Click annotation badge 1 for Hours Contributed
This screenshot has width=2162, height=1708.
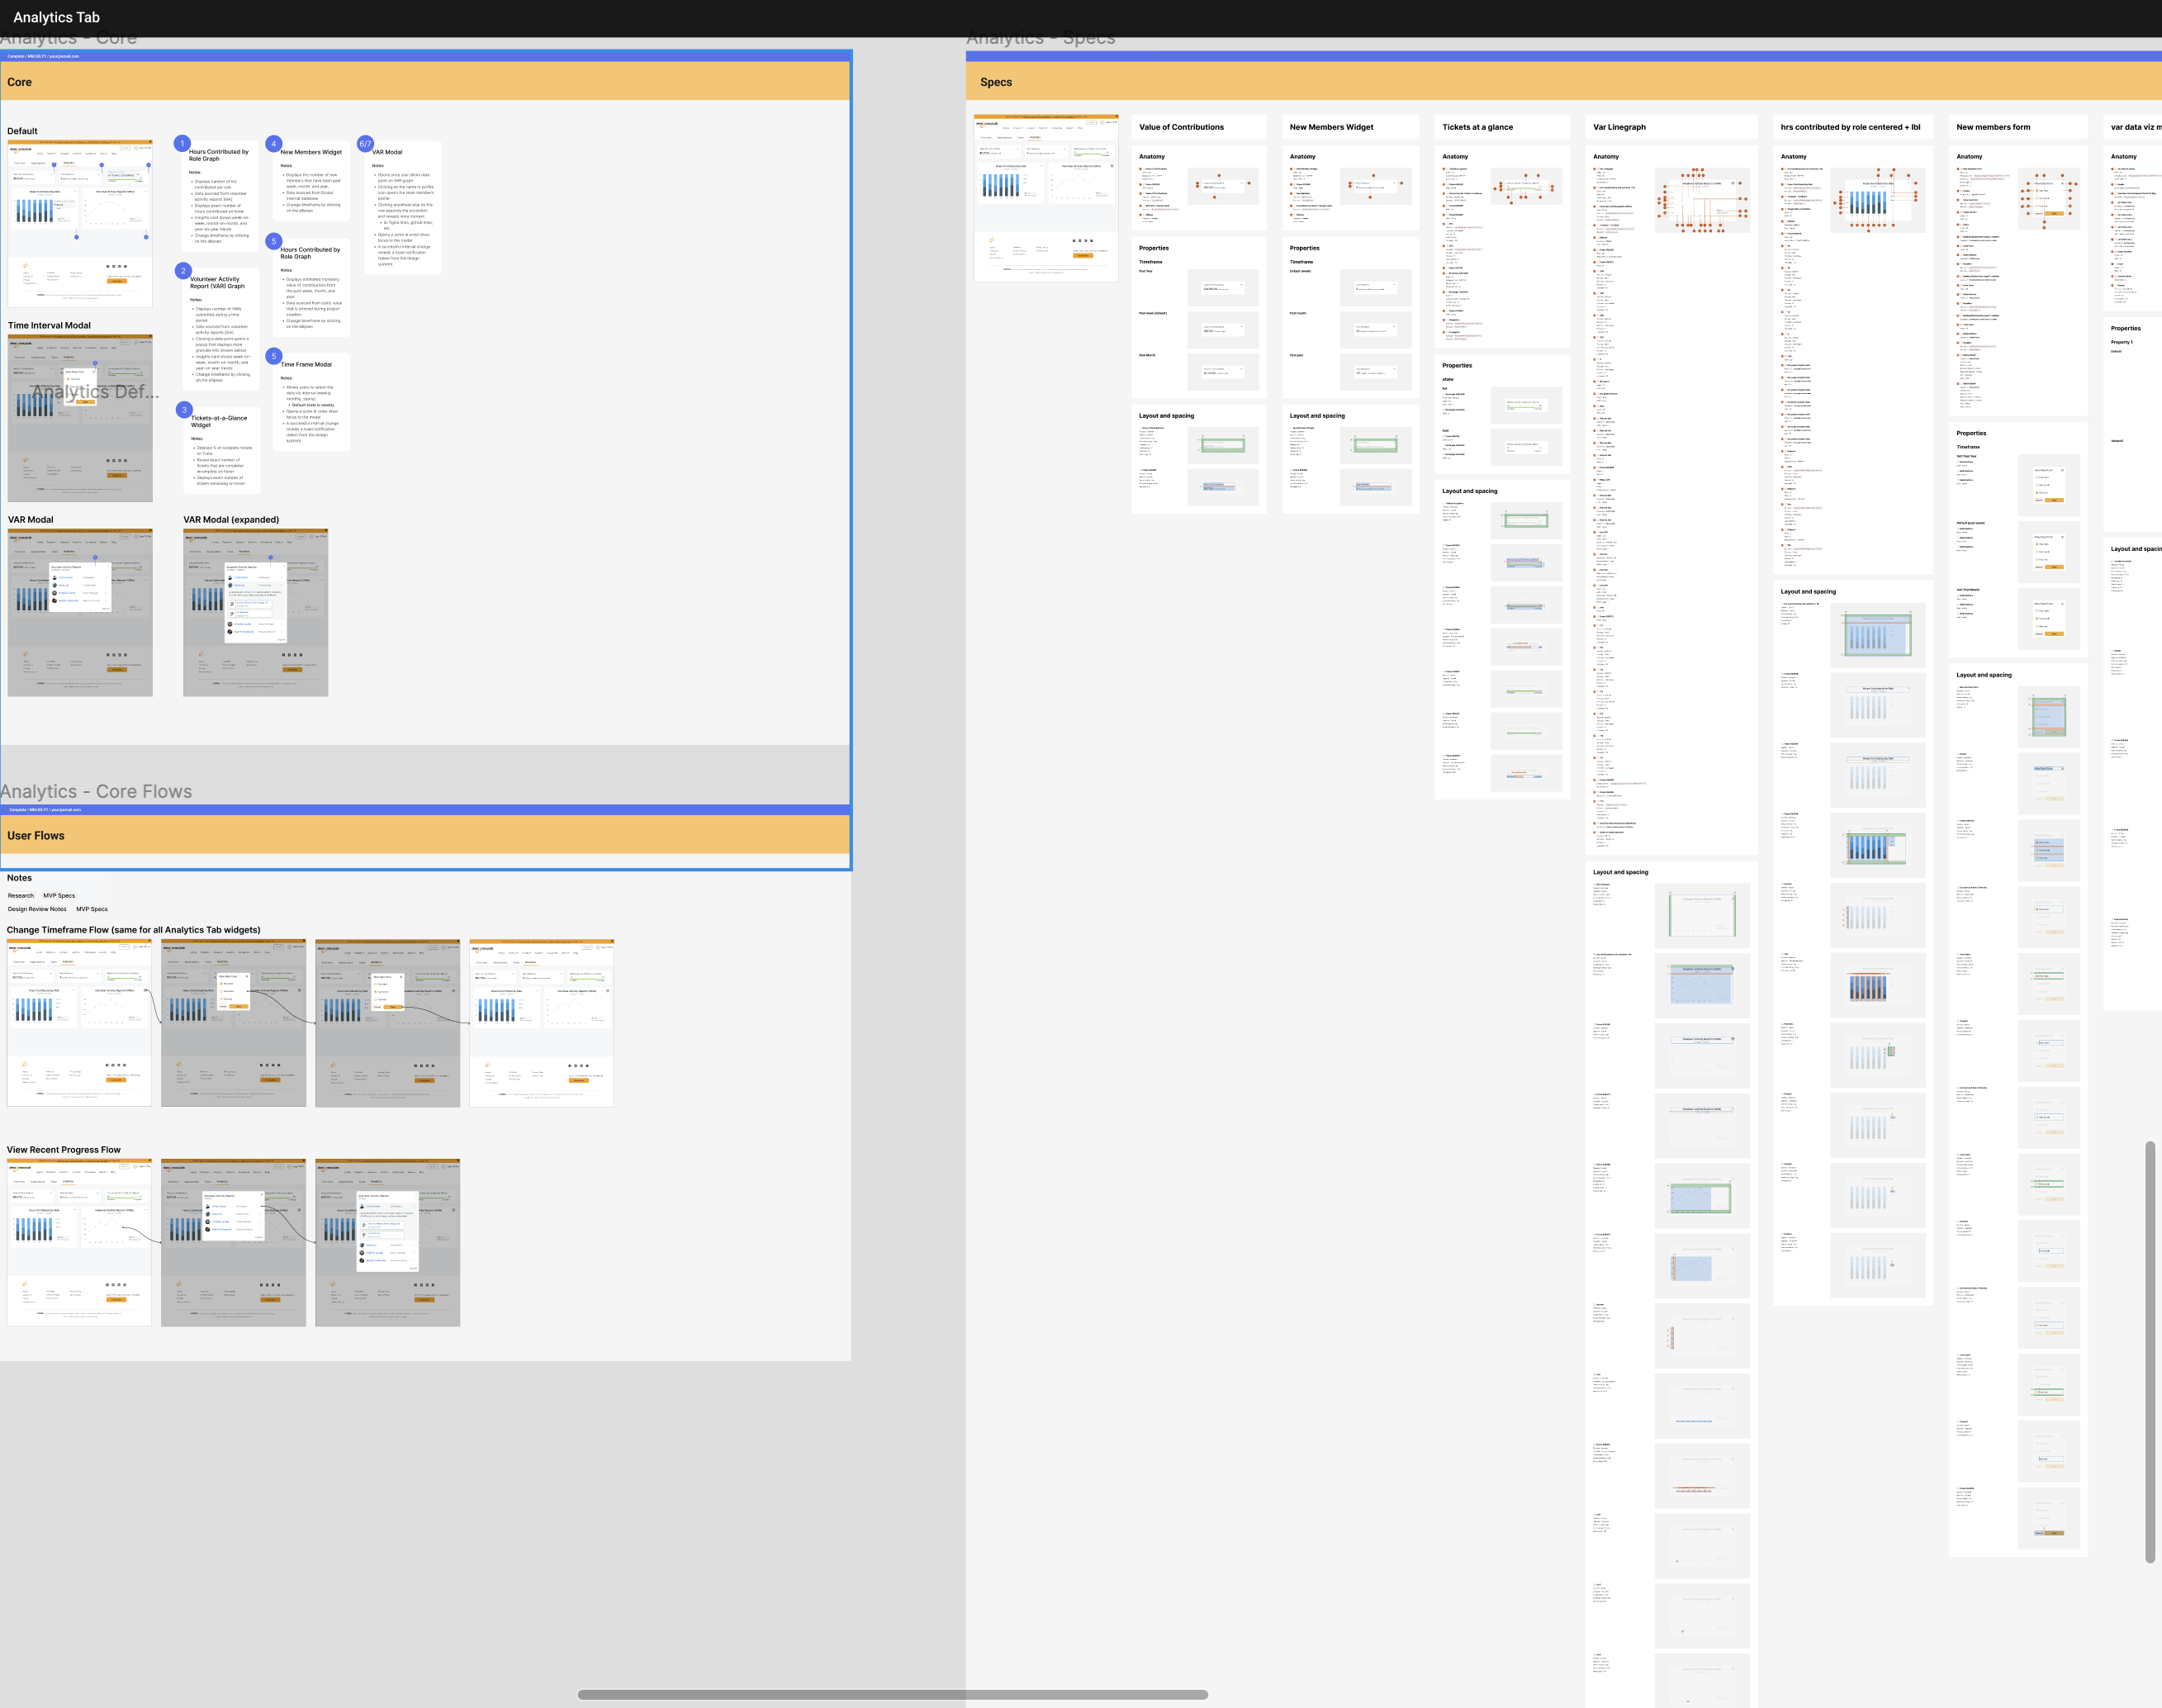182,144
